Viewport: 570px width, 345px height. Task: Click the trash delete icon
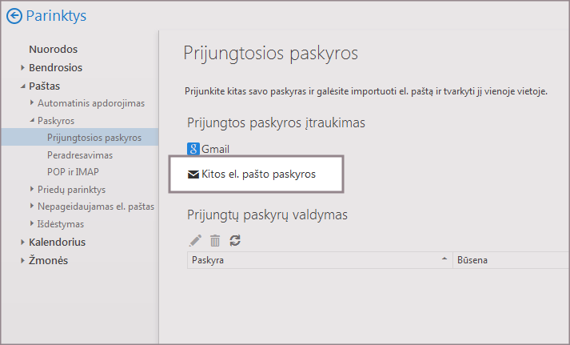[x=215, y=240]
